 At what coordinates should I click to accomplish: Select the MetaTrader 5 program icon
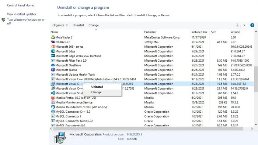[53, 37]
